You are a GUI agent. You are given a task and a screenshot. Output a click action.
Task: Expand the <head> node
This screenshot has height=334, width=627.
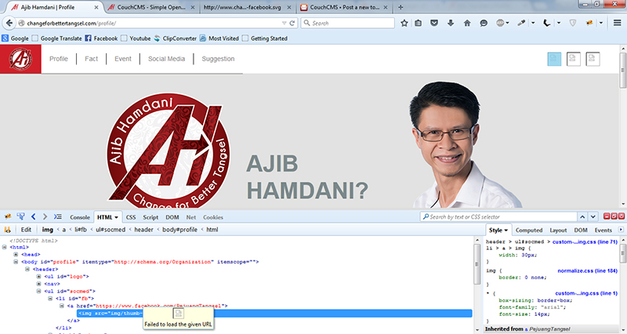(x=16, y=254)
